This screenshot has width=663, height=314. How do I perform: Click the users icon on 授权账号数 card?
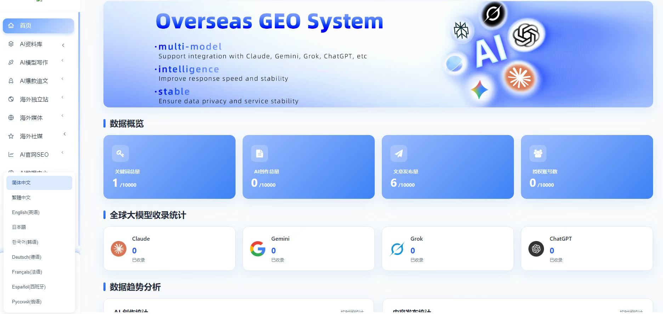click(x=538, y=153)
